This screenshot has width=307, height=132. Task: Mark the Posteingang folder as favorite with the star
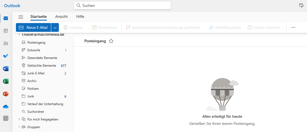click(x=111, y=41)
